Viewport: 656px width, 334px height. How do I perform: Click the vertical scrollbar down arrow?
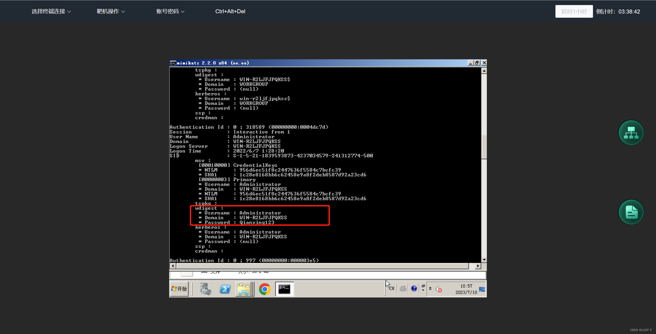(x=484, y=260)
